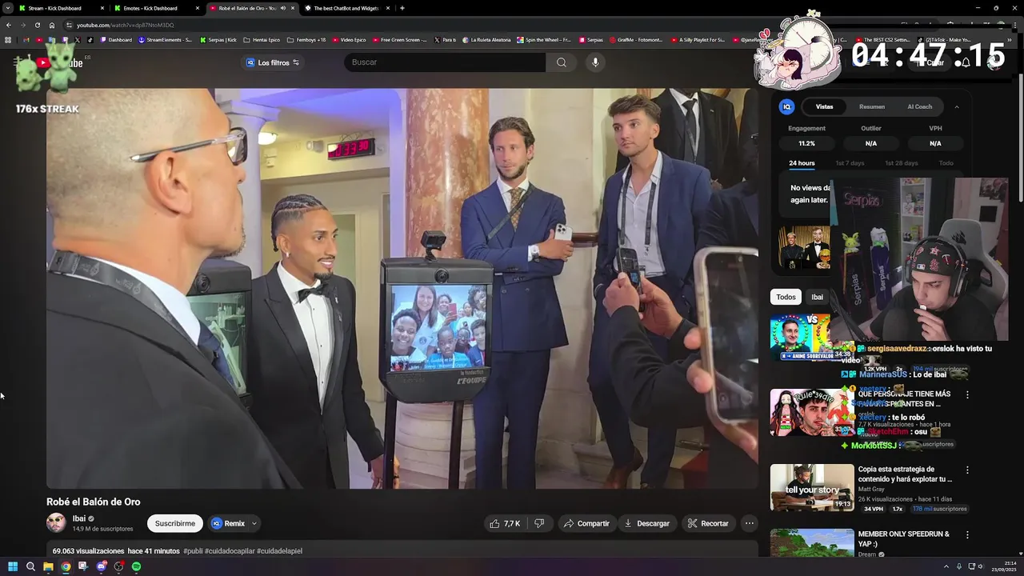Switch to 'Emotes - Kick Dashboard' browser tab
This screenshot has height=576, width=1024.
pos(150,8)
